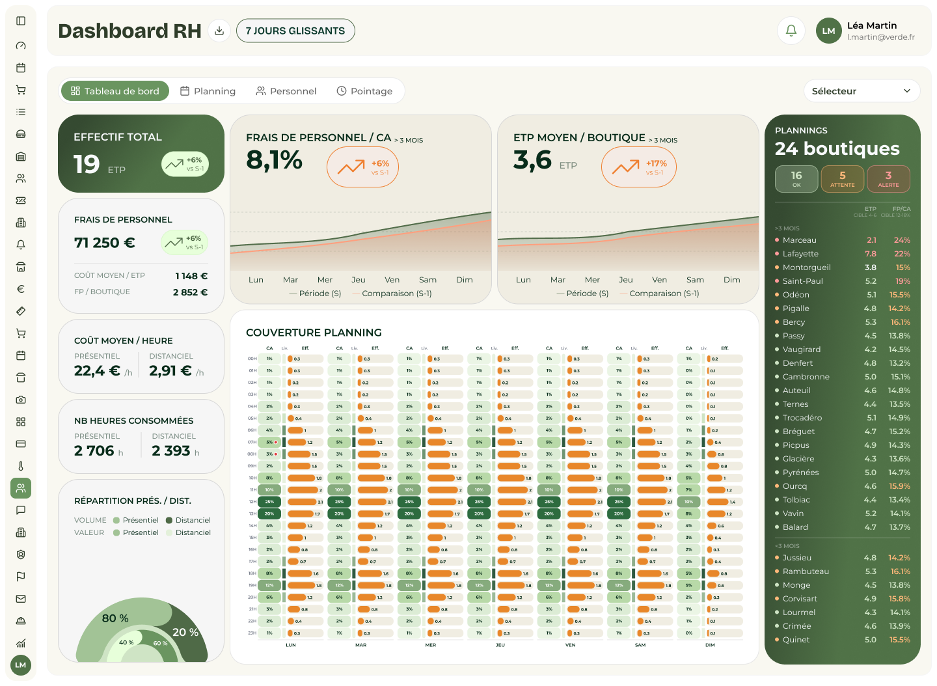Click the 80 % segment of the gauge chart
This screenshot has height=686, width=937.
click(115, 618)
